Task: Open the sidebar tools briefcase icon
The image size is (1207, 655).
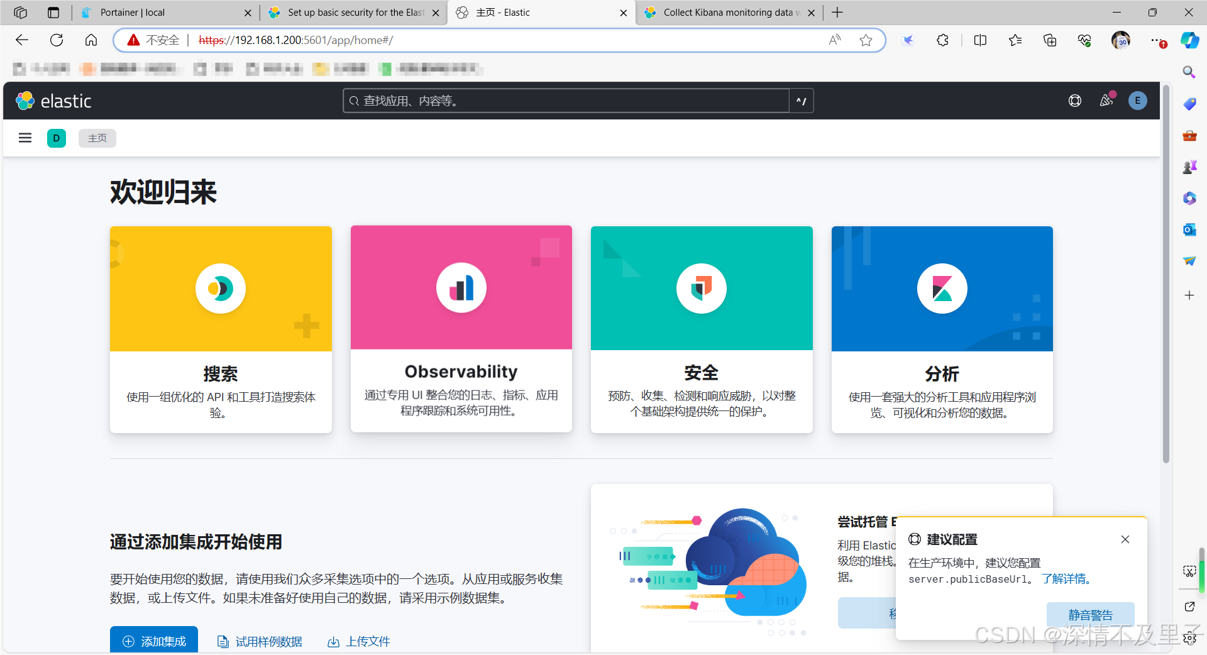Action: (x=1189, y=135)
